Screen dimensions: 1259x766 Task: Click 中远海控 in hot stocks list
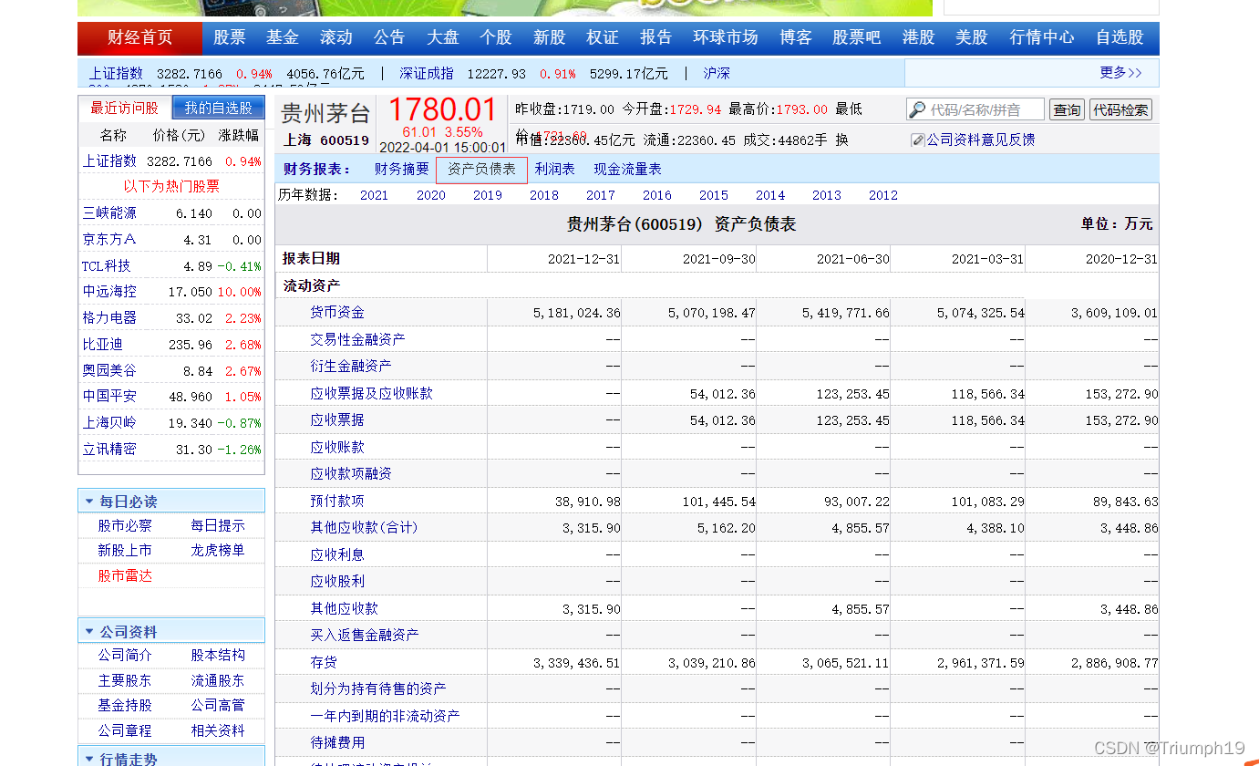pyautogui.click(x=109, y=292)
